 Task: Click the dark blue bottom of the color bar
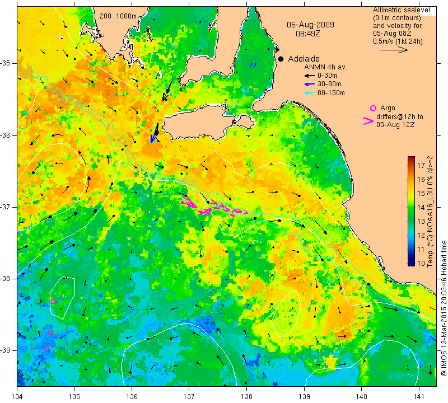pos(411,264)
